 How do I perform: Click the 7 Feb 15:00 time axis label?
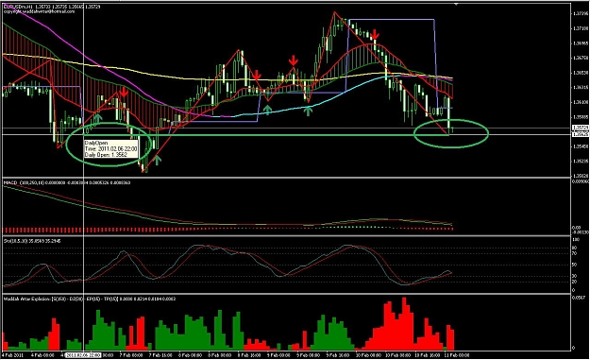[x=161, y=355]
